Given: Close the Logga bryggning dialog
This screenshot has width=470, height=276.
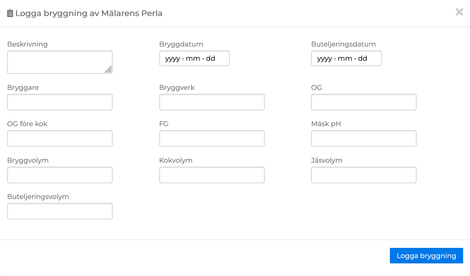Looking at the screenshot, I should 459,12.
